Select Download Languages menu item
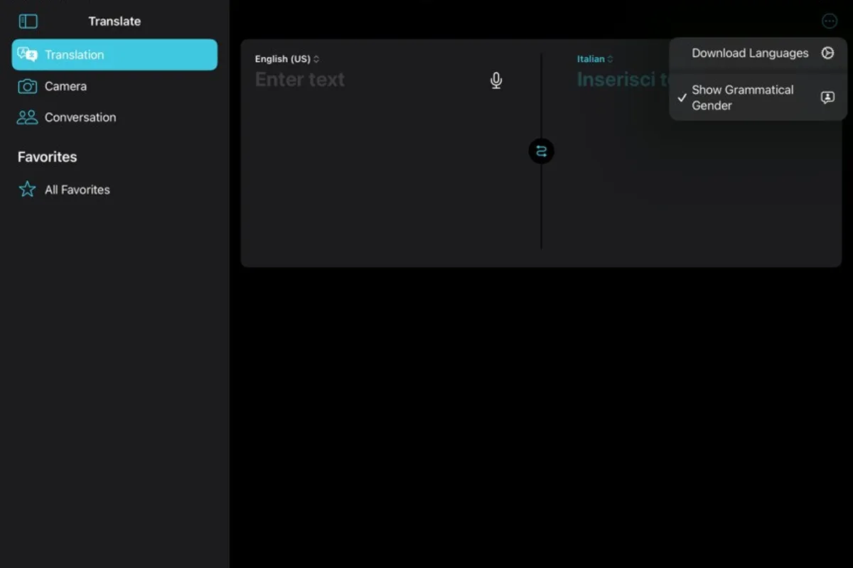 758,53
